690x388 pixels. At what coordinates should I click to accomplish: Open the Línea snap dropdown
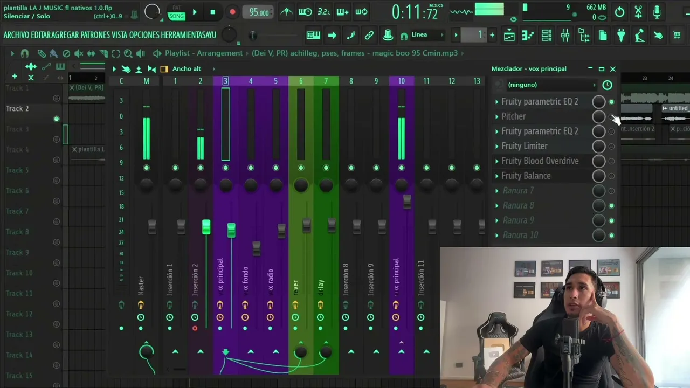coord(429,35)
